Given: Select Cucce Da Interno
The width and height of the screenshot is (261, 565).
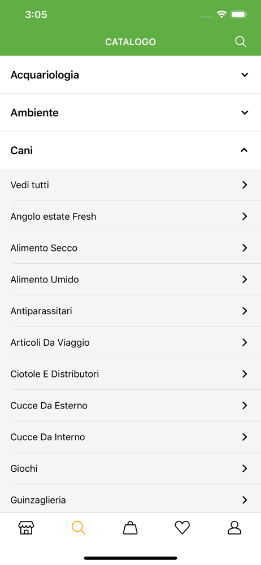Looking at the screenshot, I should 130,437.
